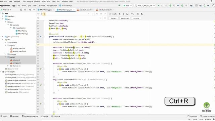Open the AVD Manager phone icon
The image size is (215, 121).
point(204,5)
